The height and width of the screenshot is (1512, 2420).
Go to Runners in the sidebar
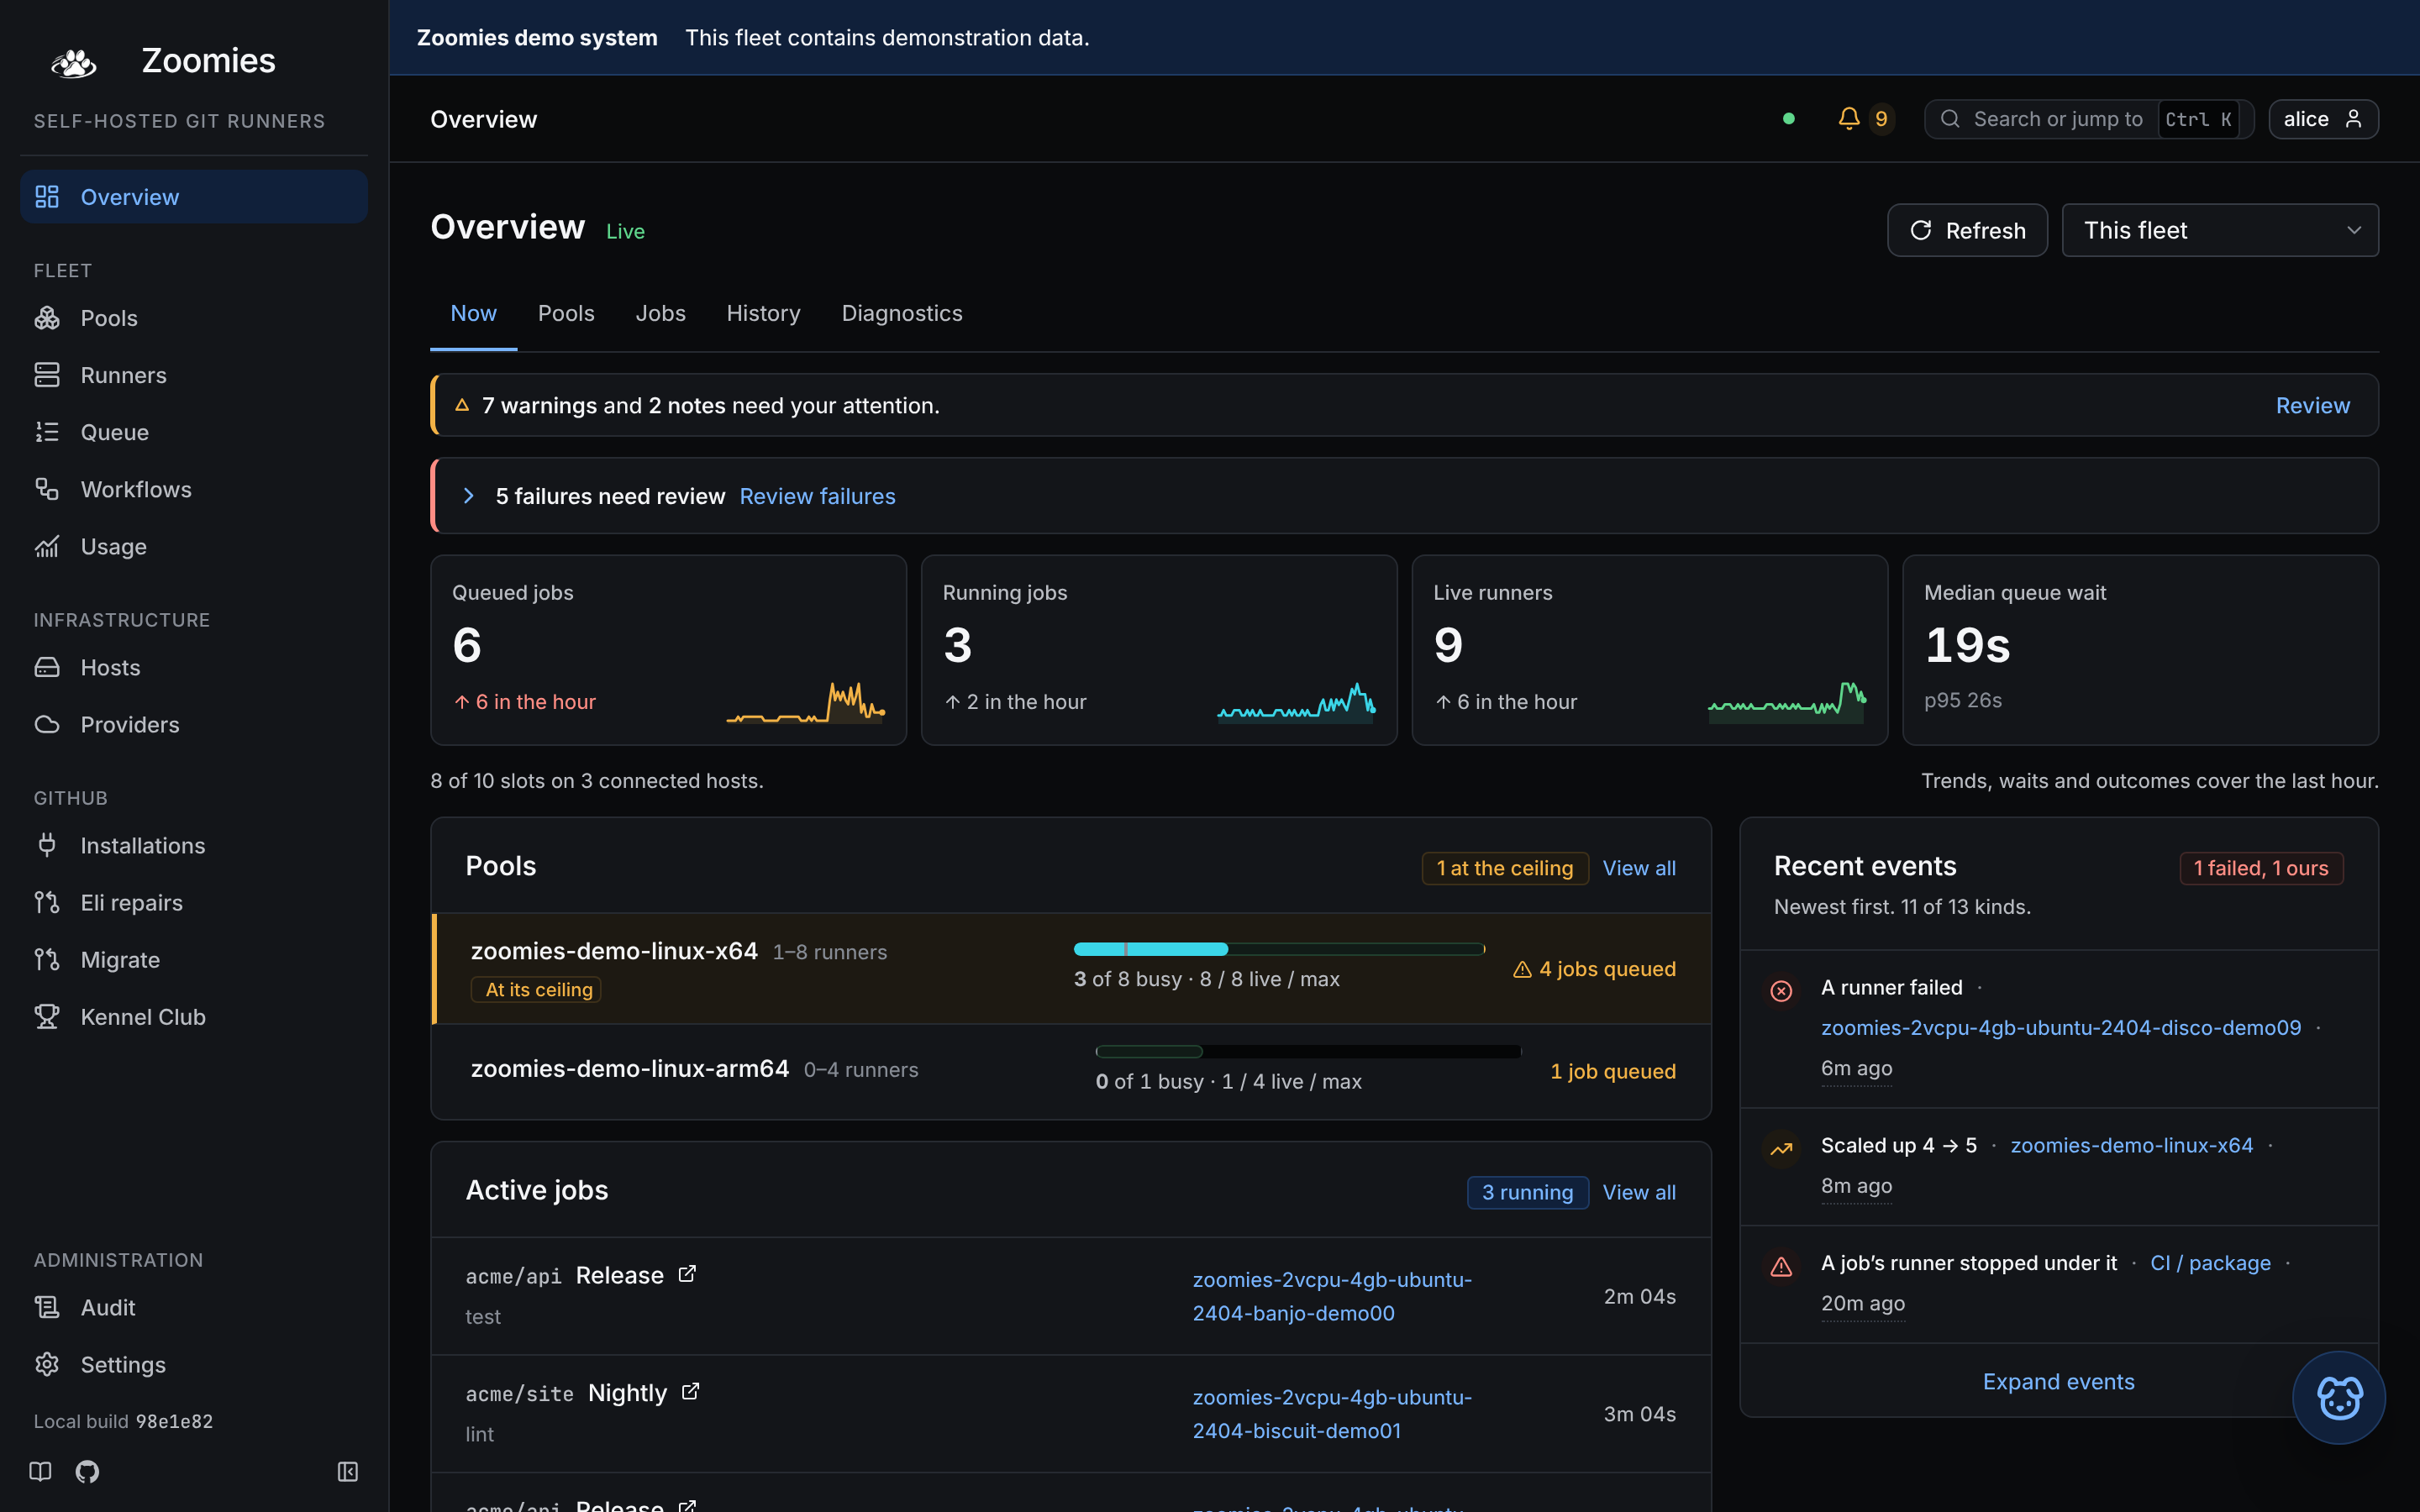(194, 375)
